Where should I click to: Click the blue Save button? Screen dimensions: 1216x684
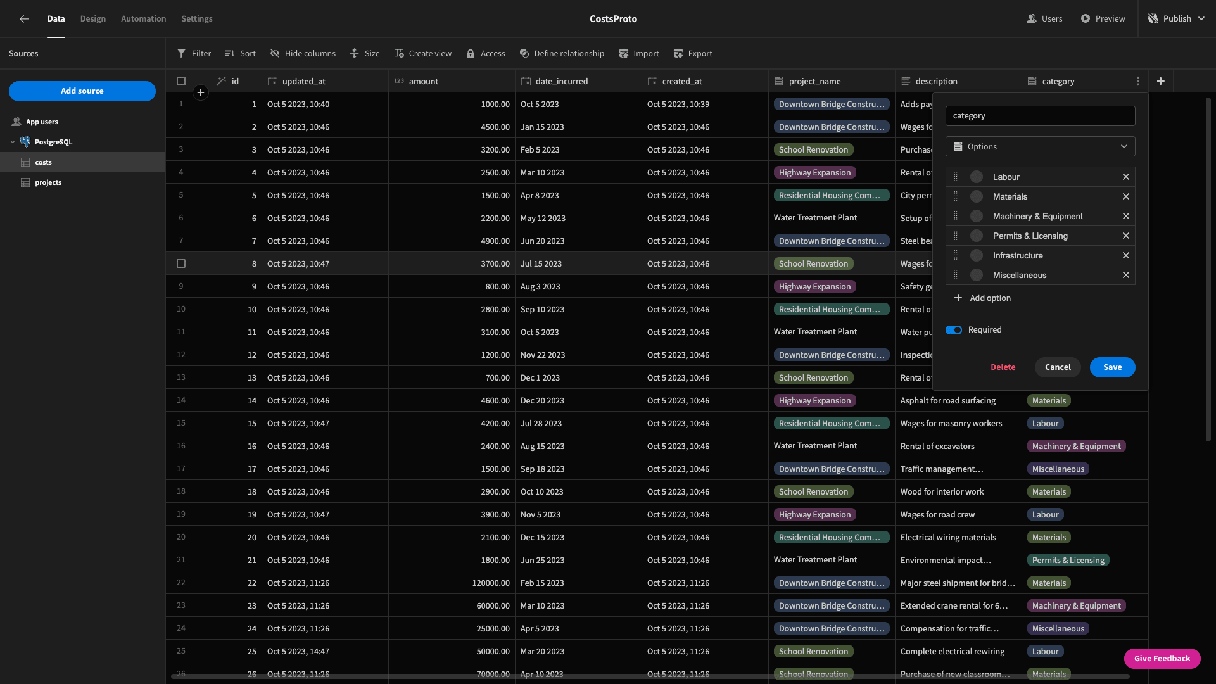(1112, 367)
